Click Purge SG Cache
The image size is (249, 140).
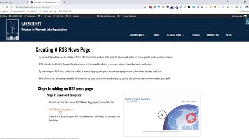130,16
